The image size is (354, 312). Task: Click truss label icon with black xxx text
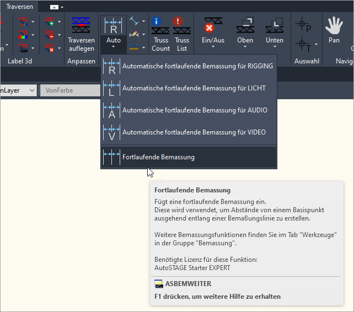point(24,48)
